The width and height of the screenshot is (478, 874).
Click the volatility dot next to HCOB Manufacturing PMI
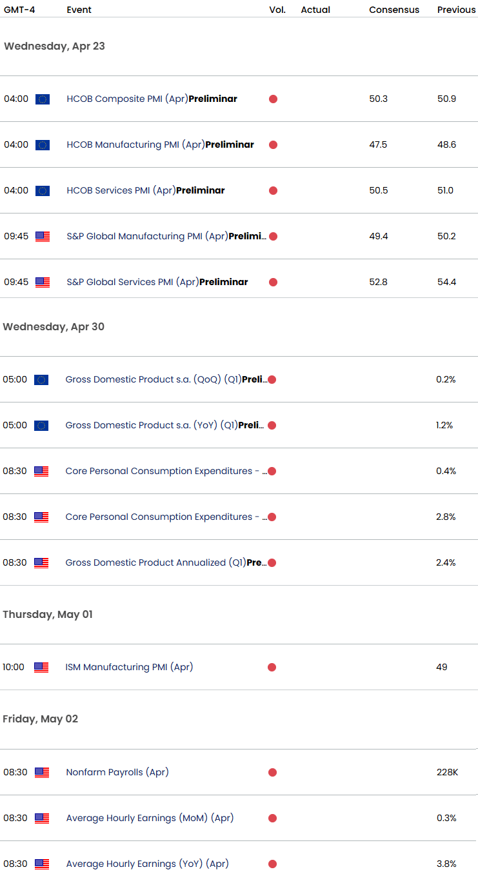(274, 144)
